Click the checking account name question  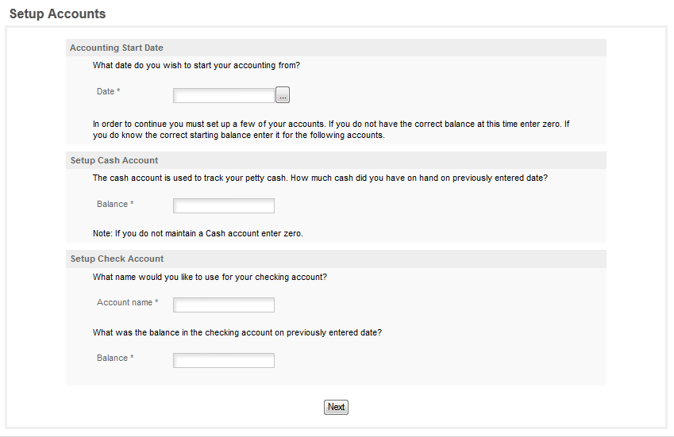[210, 277]
